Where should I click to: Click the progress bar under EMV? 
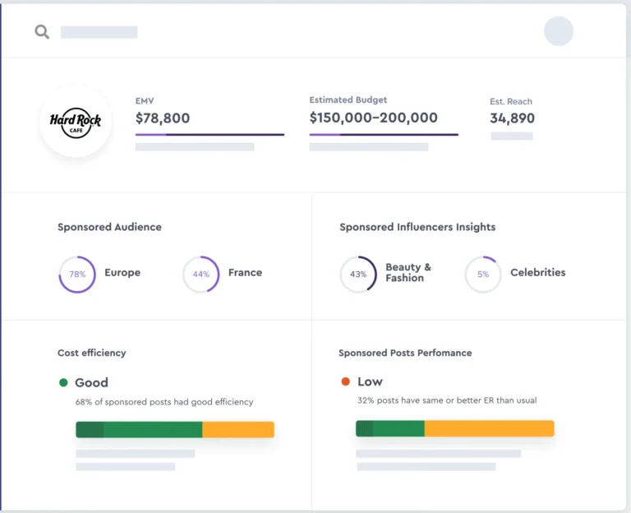pyautogui.click(x=210, y=135)
